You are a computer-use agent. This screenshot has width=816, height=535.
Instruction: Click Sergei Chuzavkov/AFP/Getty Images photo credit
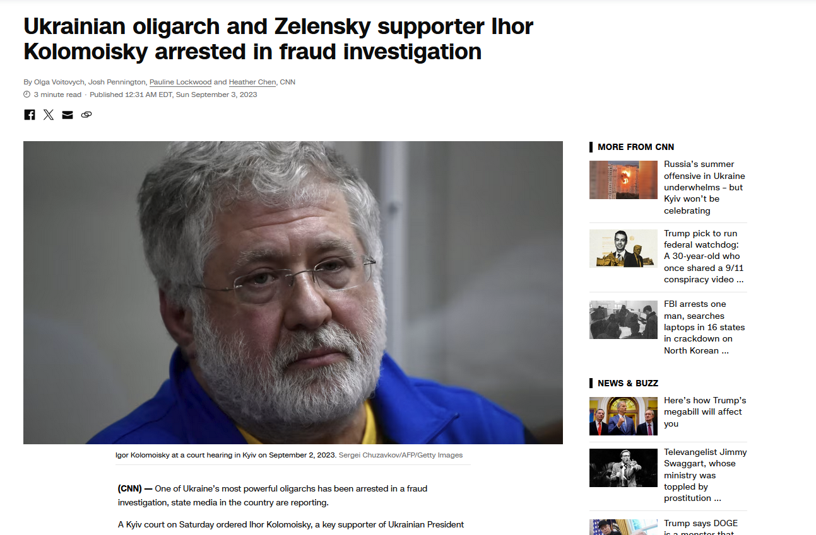[401, 455]
